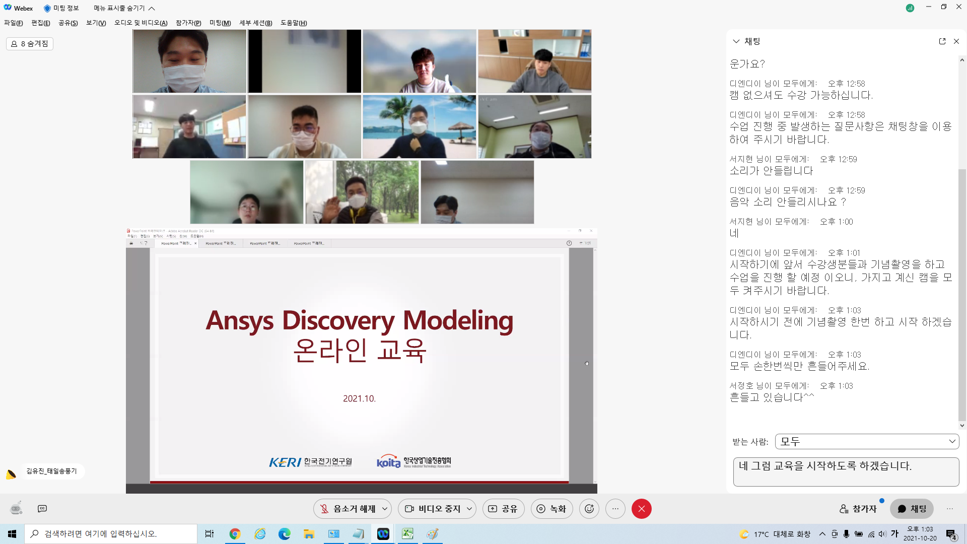Screen dimensions: 967x544
Task: Open the 참가자 participants panel
Action: click(859, 509)
